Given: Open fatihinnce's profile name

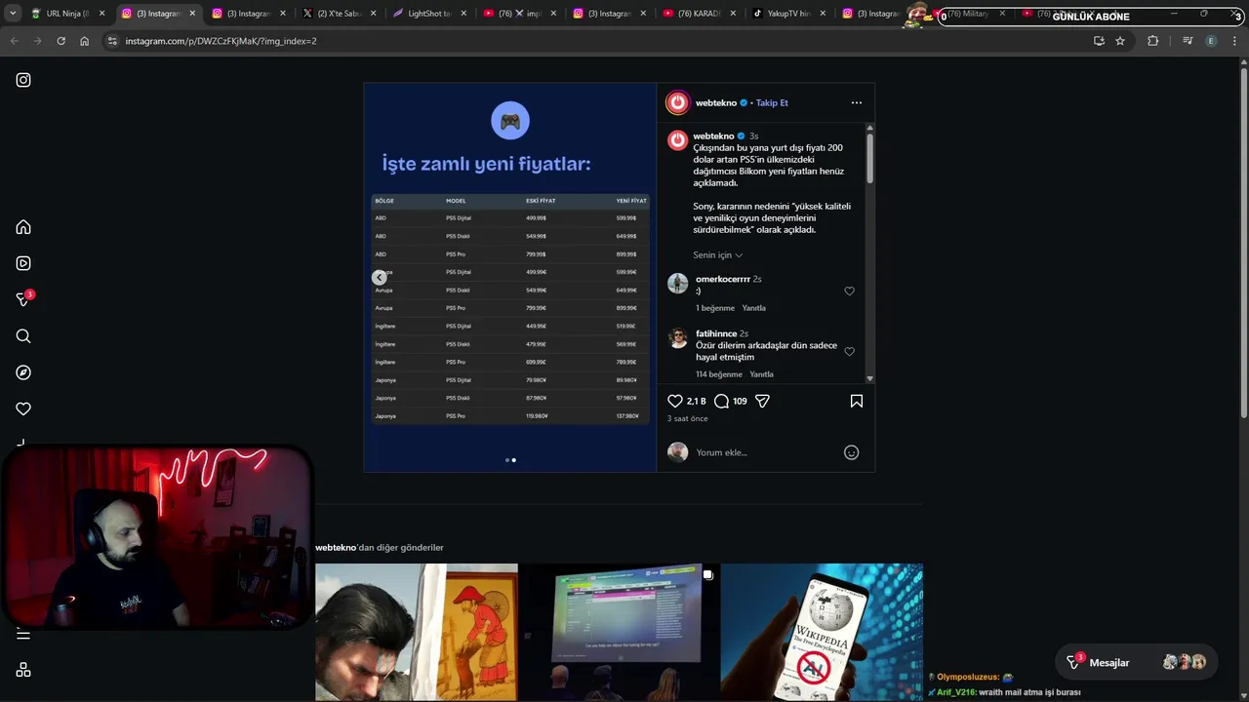Looking at the screenshot, I should pos(716,333).
